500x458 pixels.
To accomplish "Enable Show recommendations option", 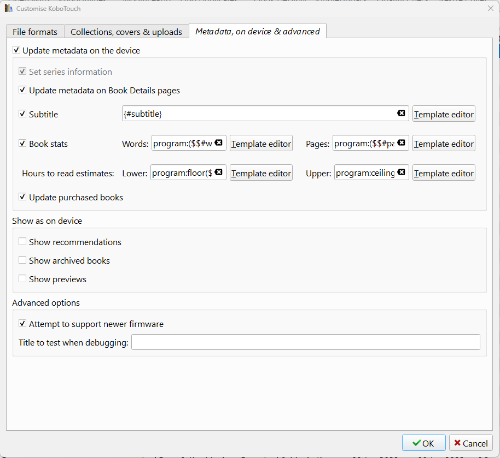I will (22, 242).
